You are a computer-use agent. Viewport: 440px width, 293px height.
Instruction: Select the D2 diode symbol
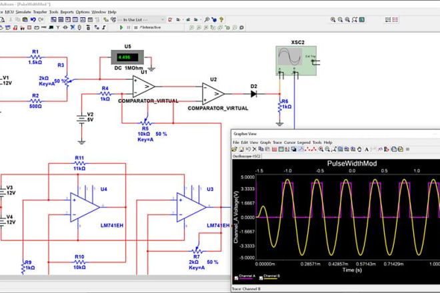[x=254, y=94]
